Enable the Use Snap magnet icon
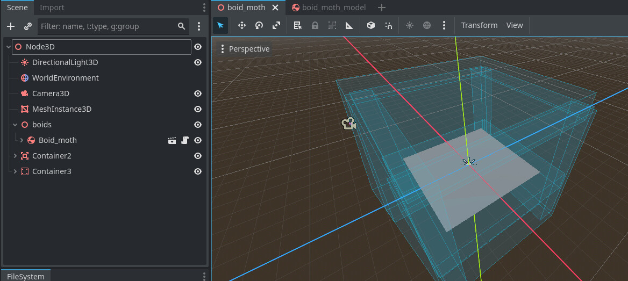The image size is (628, 281). coord(388,25)
